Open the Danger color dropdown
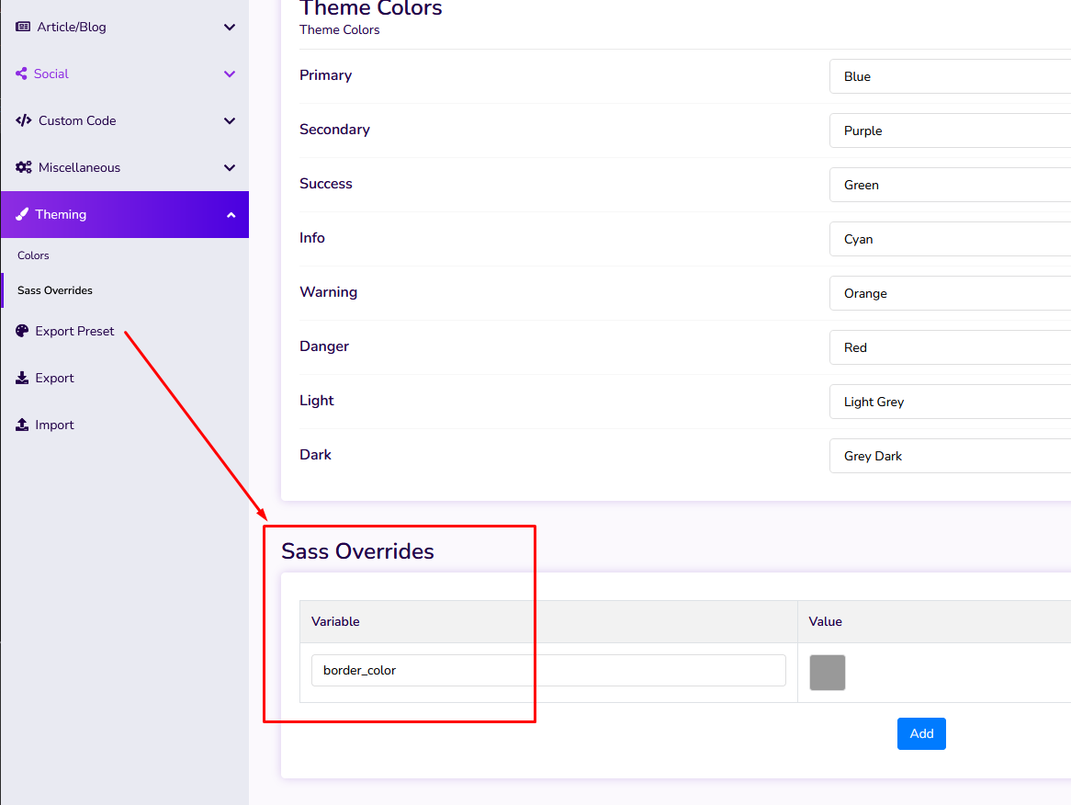Viewport: 1071px width, 805px height. (x=950, y=347)
